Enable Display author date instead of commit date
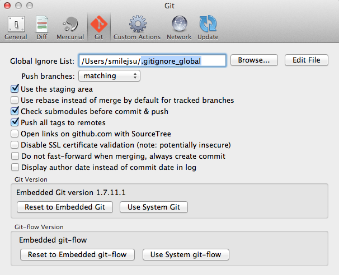Screen dimensions: 339x275 coord(15,168)
